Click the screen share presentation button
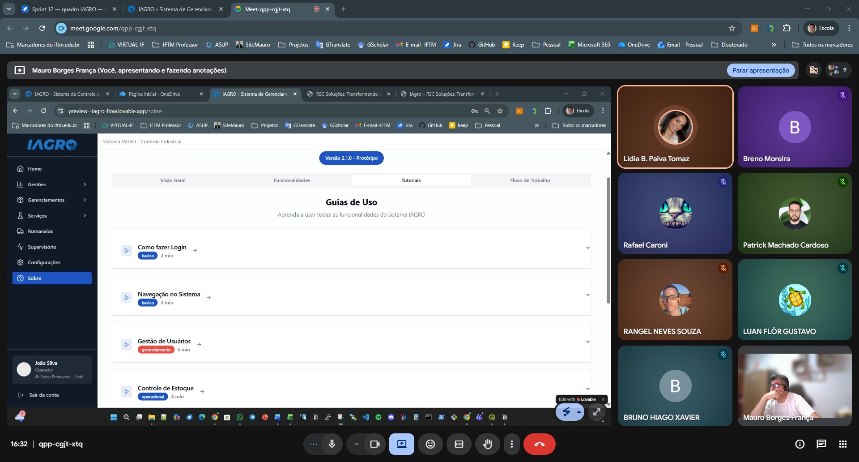 tap(401, 444)
